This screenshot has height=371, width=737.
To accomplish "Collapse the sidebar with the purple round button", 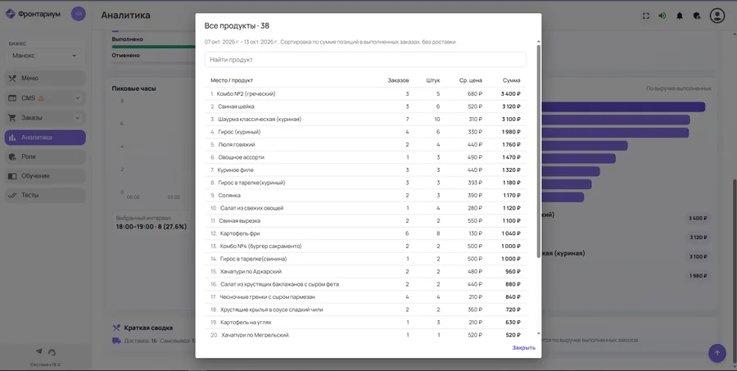I will pos(79,14).
